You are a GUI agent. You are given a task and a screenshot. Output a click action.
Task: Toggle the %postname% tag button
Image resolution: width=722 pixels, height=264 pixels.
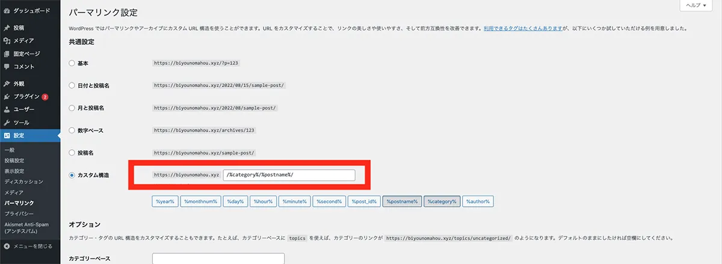(x=402, y=201)
